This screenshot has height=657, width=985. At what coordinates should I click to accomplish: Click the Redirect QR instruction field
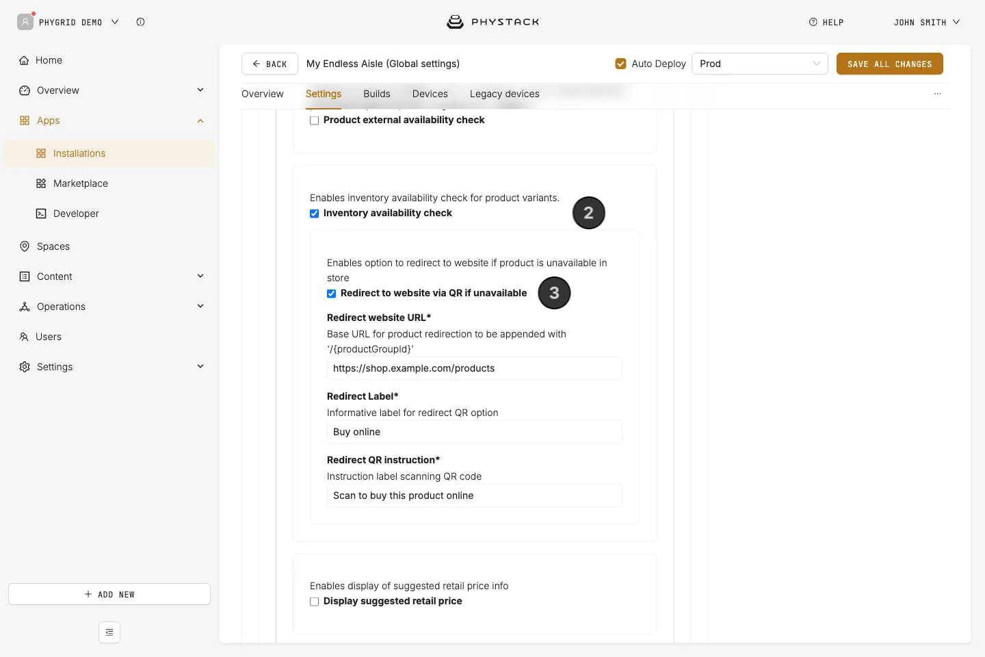(475, 495)
